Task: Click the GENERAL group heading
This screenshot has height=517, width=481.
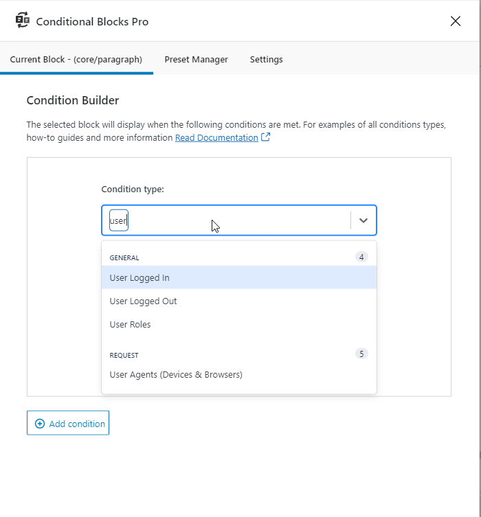Action: [124, 258]
